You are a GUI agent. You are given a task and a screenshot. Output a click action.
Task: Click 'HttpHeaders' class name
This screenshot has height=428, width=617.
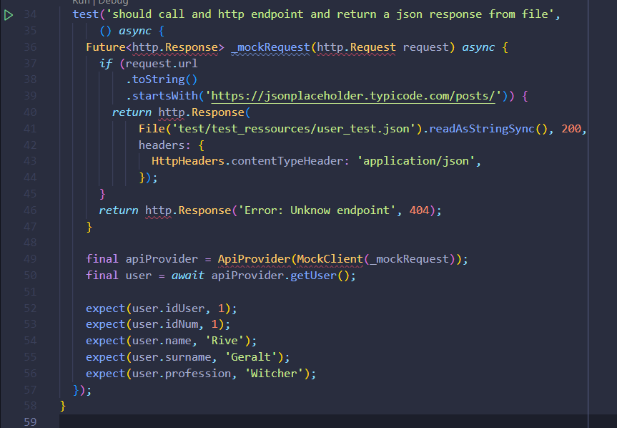click(188, 161)
